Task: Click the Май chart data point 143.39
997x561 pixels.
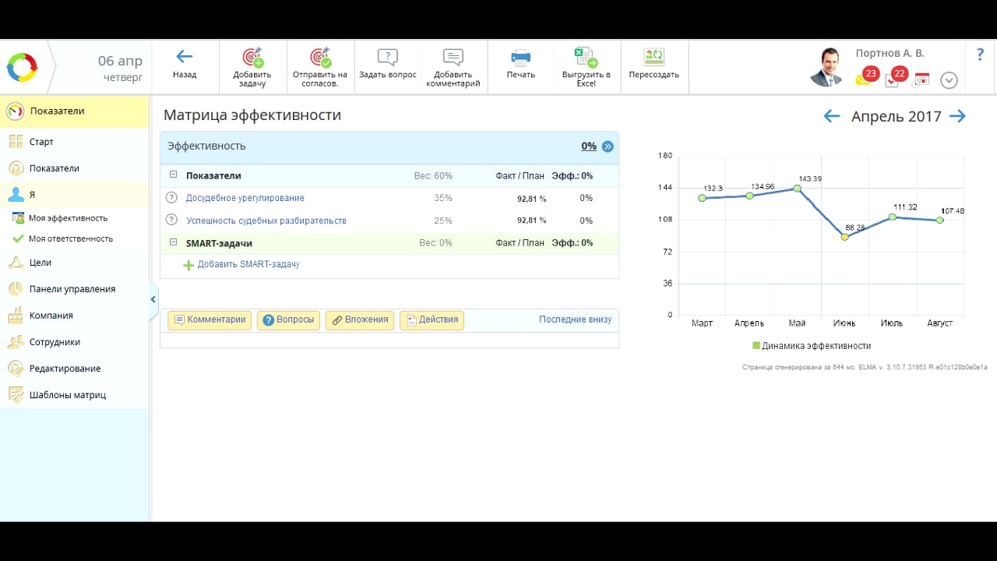Action: click(797, 188)
